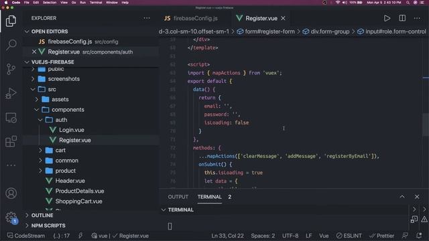The height and width of the screenshot is (241, 429).
Task: Open the Go menu
Action: 74,3
